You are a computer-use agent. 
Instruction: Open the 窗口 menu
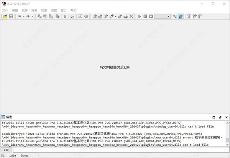[x=64, y=10]
